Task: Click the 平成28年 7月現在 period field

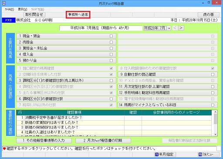Action: pos(101,28)
